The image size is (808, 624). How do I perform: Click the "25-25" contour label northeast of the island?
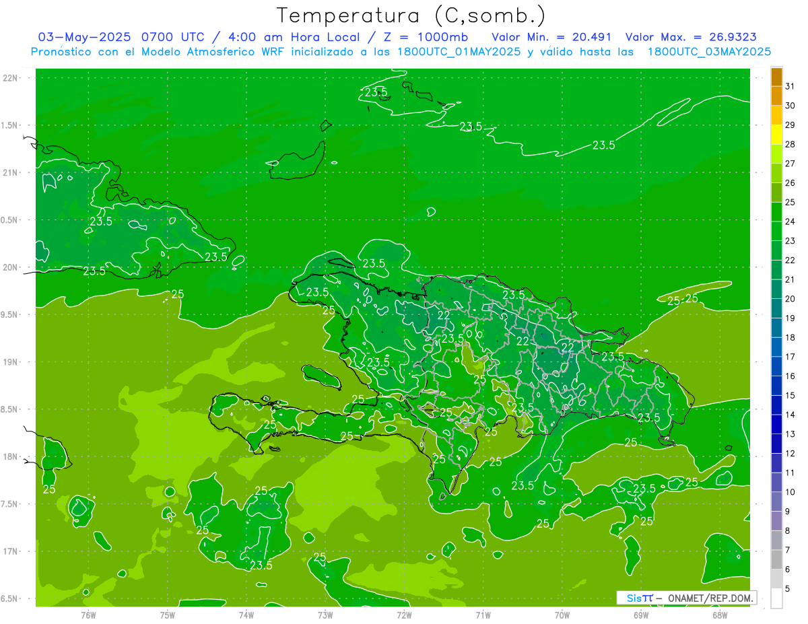click(x=683, y=300)
